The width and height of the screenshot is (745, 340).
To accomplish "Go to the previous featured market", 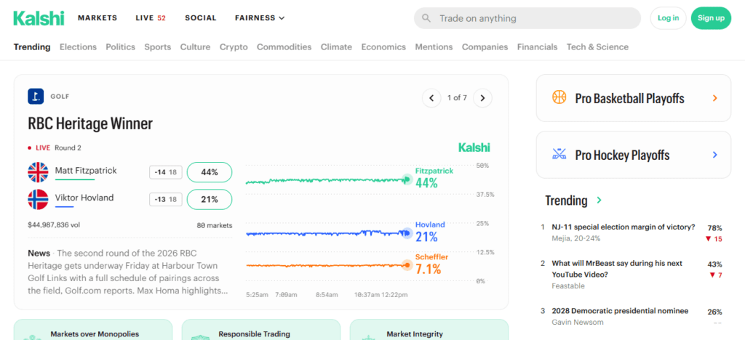I will pyautogui.click(x=432, y=98).
